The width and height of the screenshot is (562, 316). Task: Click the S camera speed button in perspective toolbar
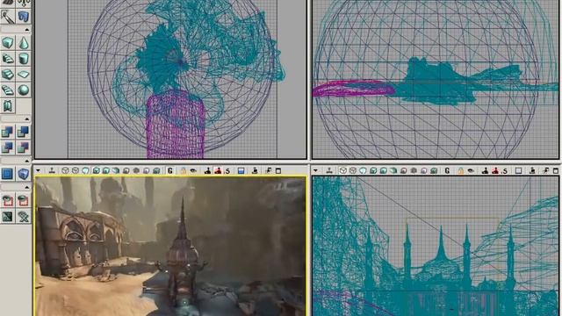(227, 171)
